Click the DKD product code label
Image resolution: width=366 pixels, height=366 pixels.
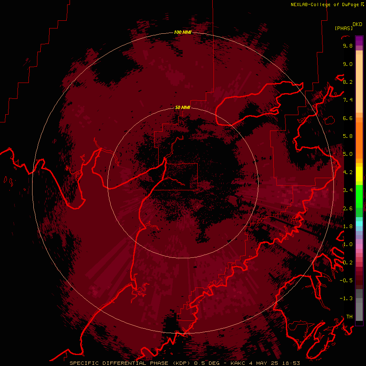(x=357, y=24)
